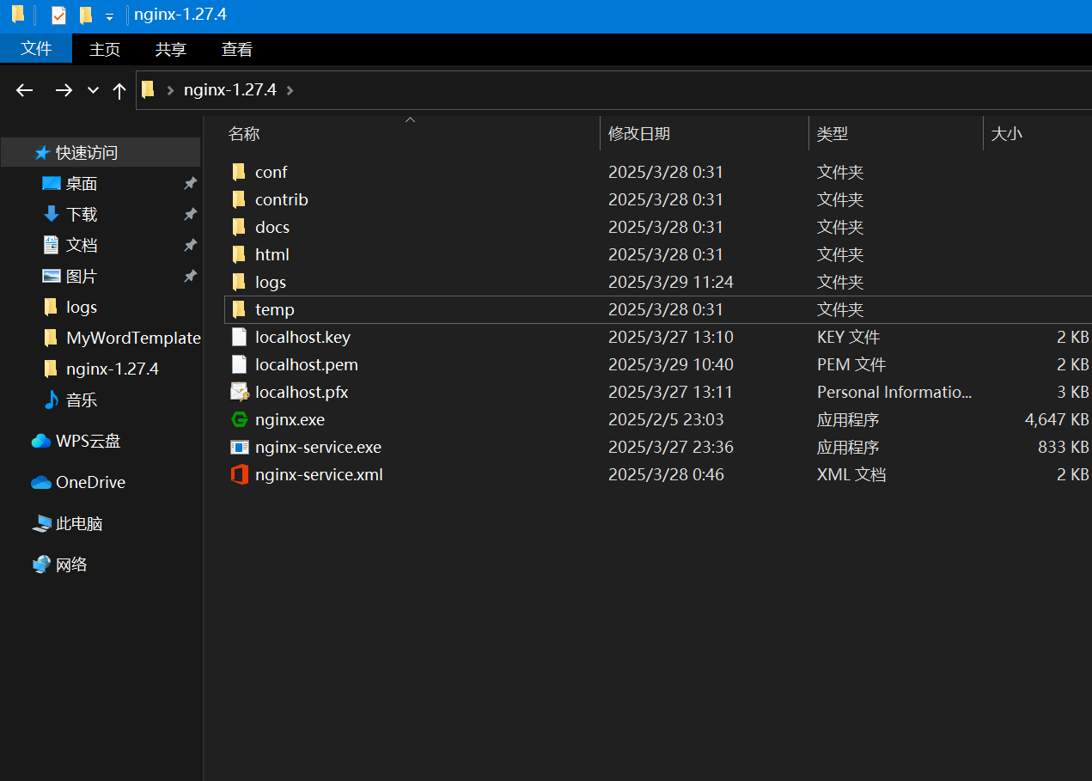Image resolution: width=1092 pixels, height=781 pixels.
Task: Click the nginx-service.exe application icon
Action: (x=240, y=447)
